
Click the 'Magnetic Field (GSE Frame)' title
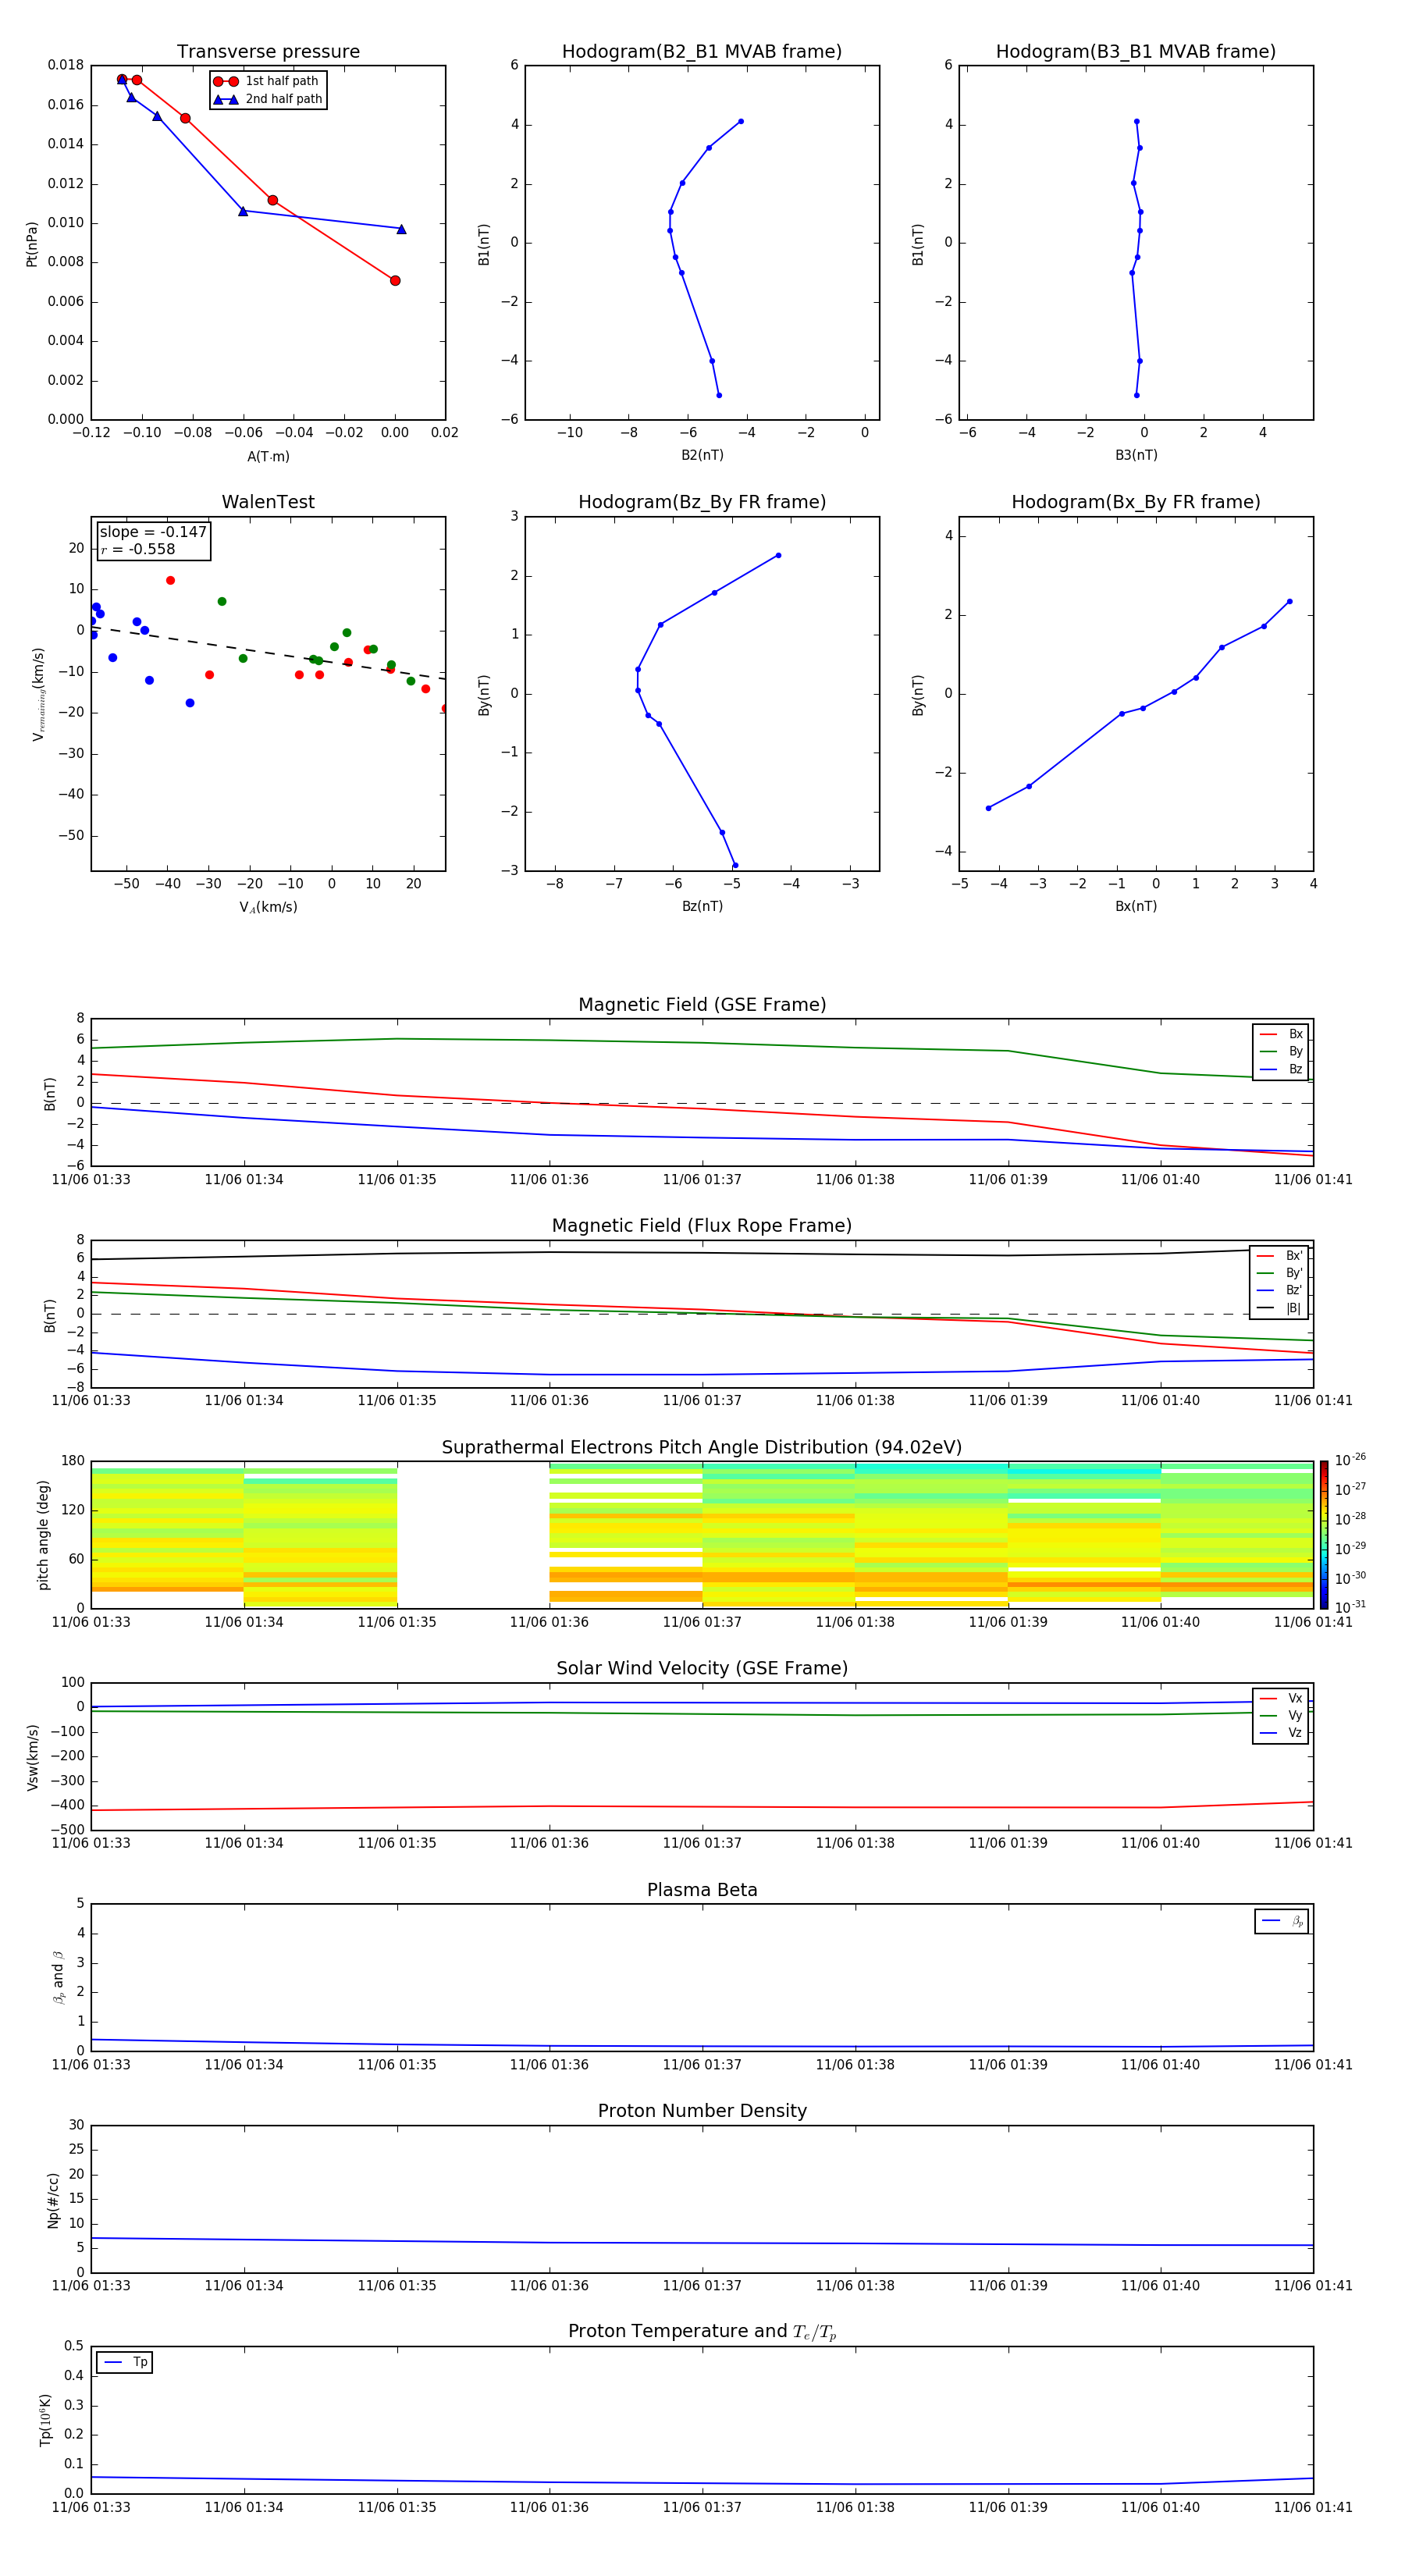pos(702,1005)
